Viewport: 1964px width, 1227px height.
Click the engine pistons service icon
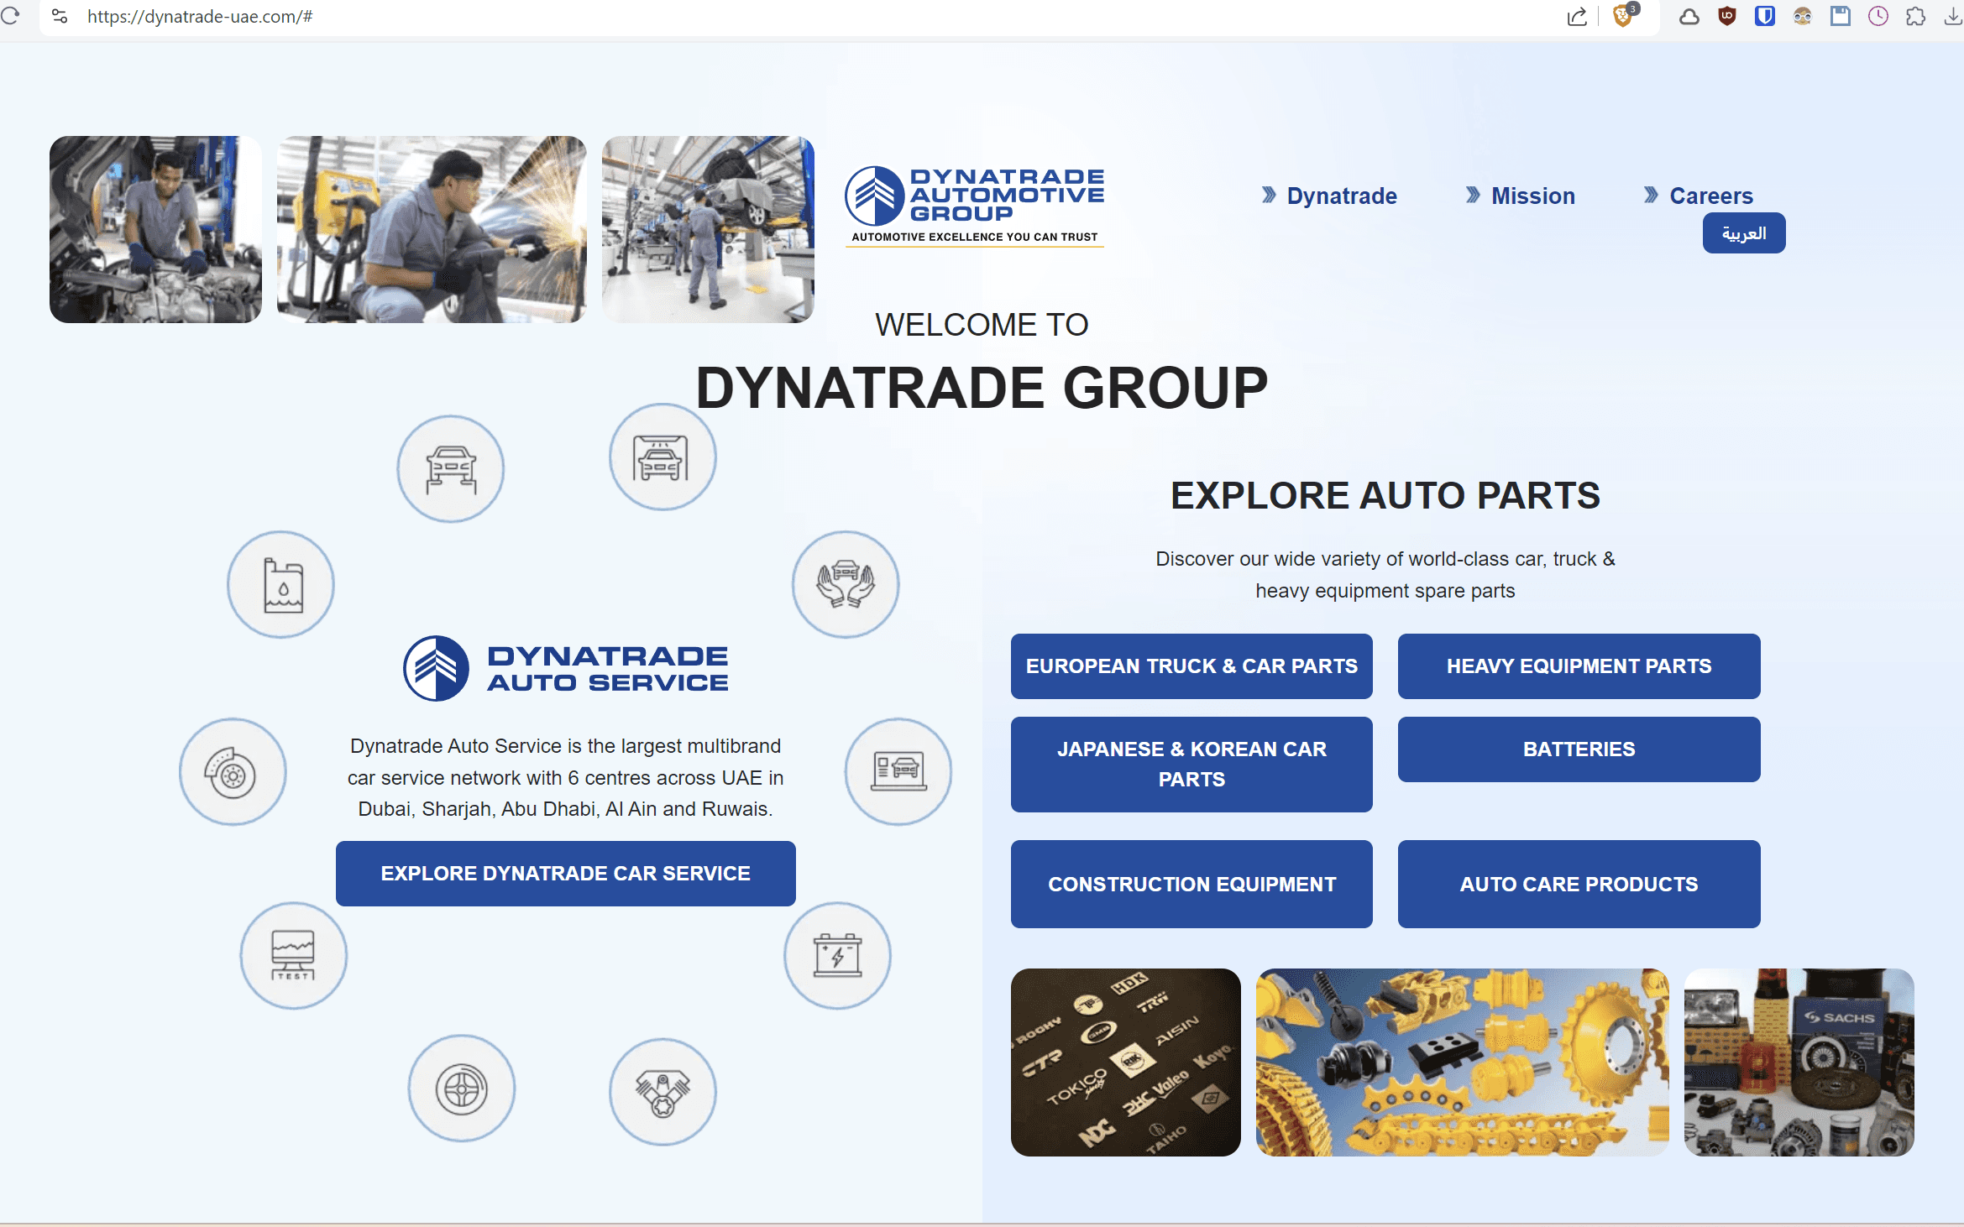(x=663, y=1092)
